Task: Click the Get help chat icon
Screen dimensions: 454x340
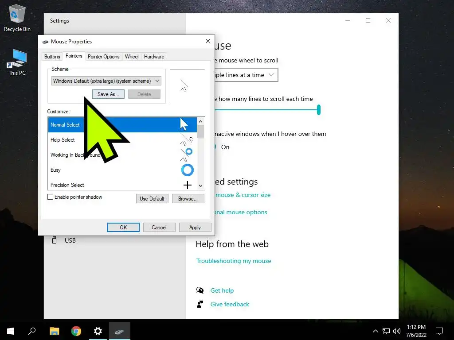Action: [x=200, y=290]
